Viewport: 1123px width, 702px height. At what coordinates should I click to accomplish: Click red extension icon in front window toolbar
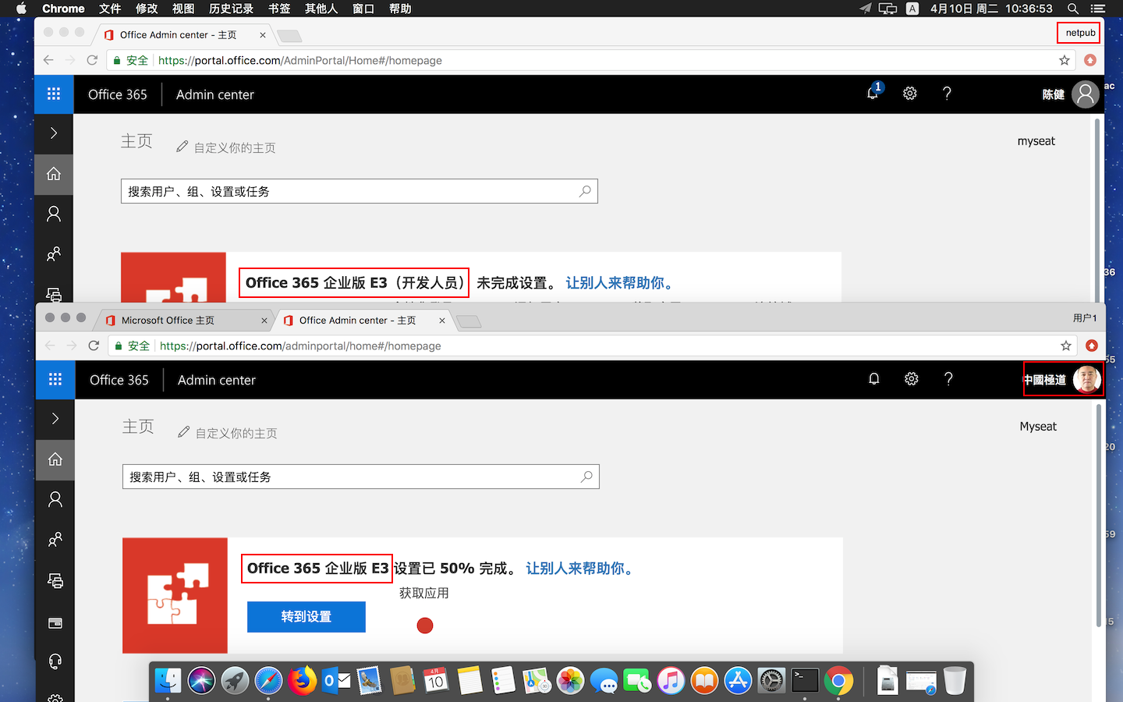1092,346
